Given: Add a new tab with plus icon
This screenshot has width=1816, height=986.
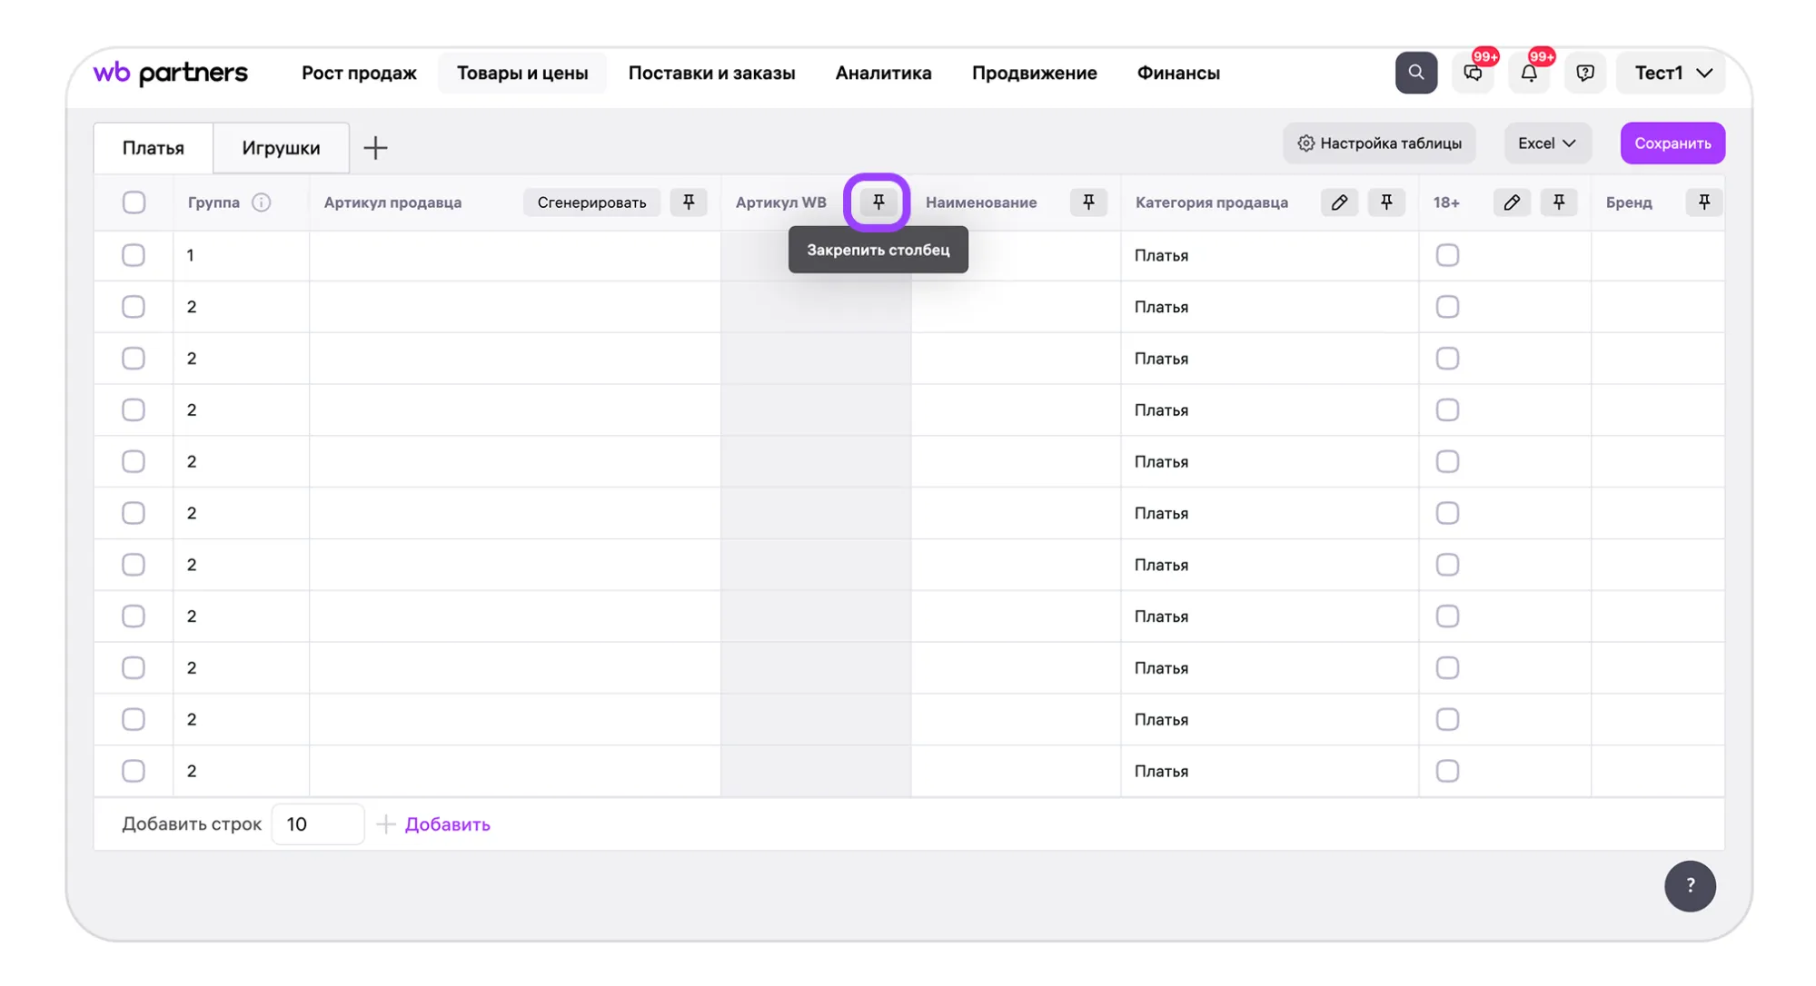Looking at the screenshot, I should (375, 147).
